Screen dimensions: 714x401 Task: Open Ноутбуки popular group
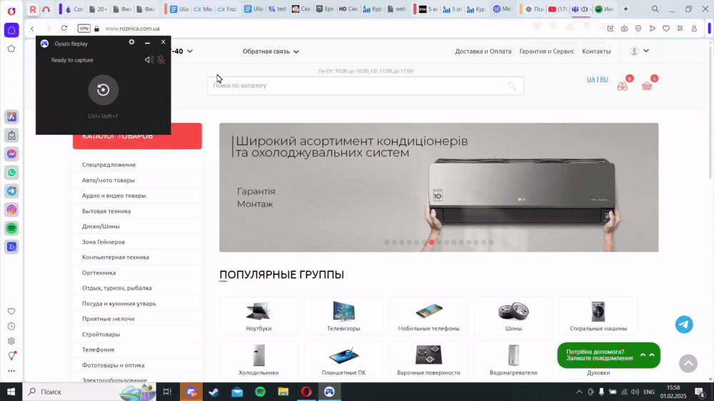click(258, 316)
